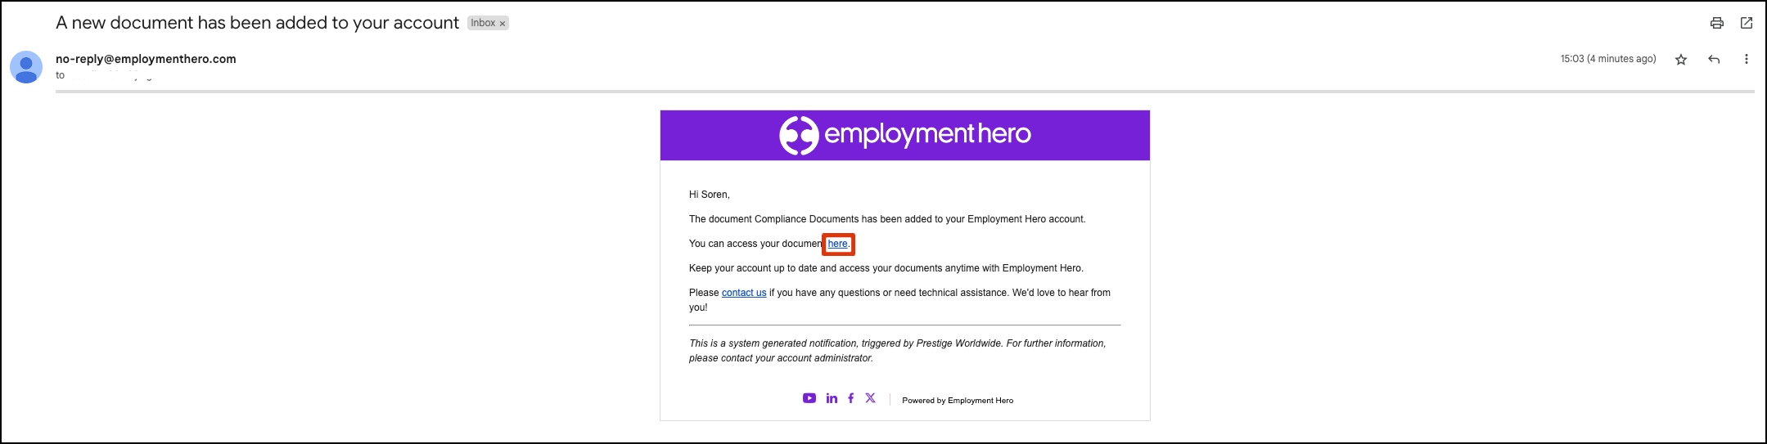Remove the Inbox label
Viewport: 1767px width, 444px height.
(503, 24)
